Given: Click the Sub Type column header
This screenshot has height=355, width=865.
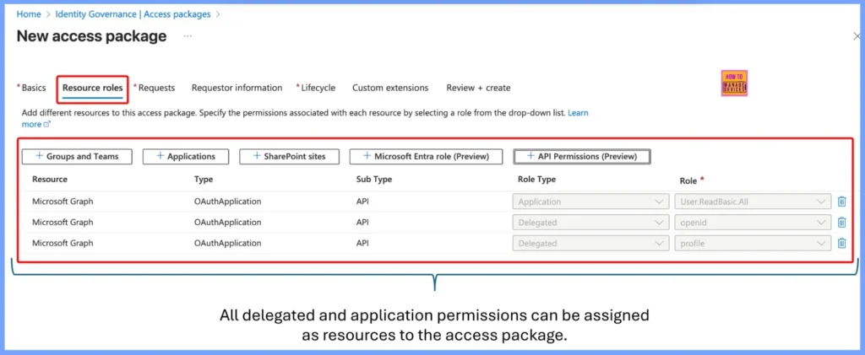Looking at the screenshot, I should 374,180.
